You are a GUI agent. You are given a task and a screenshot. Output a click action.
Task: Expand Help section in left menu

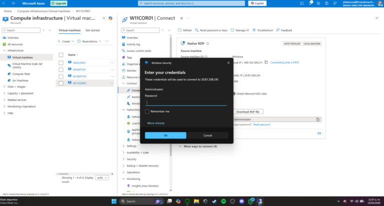click(4, 113)
